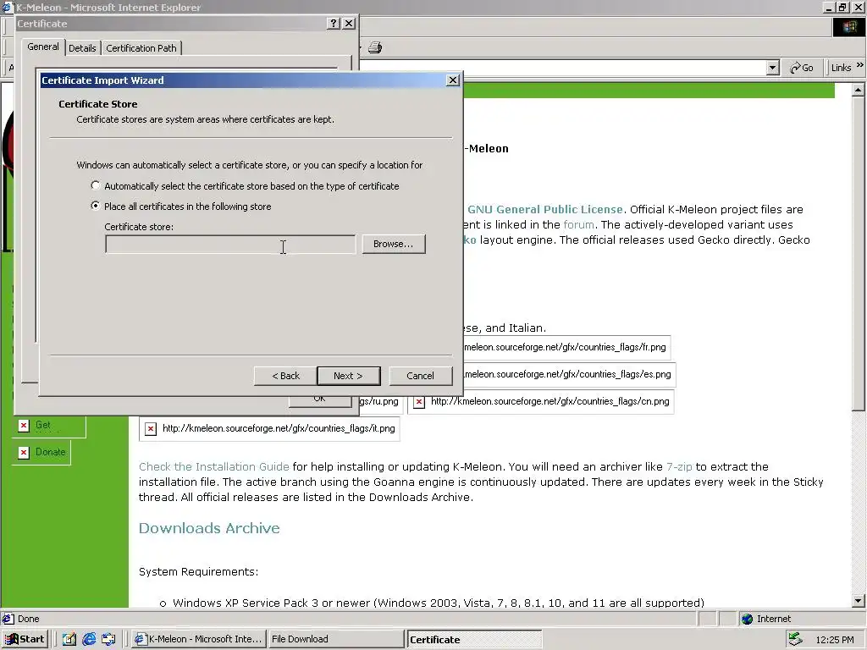Click the Back button in wizard
This screenshot has height=650, width=867.
285,375
